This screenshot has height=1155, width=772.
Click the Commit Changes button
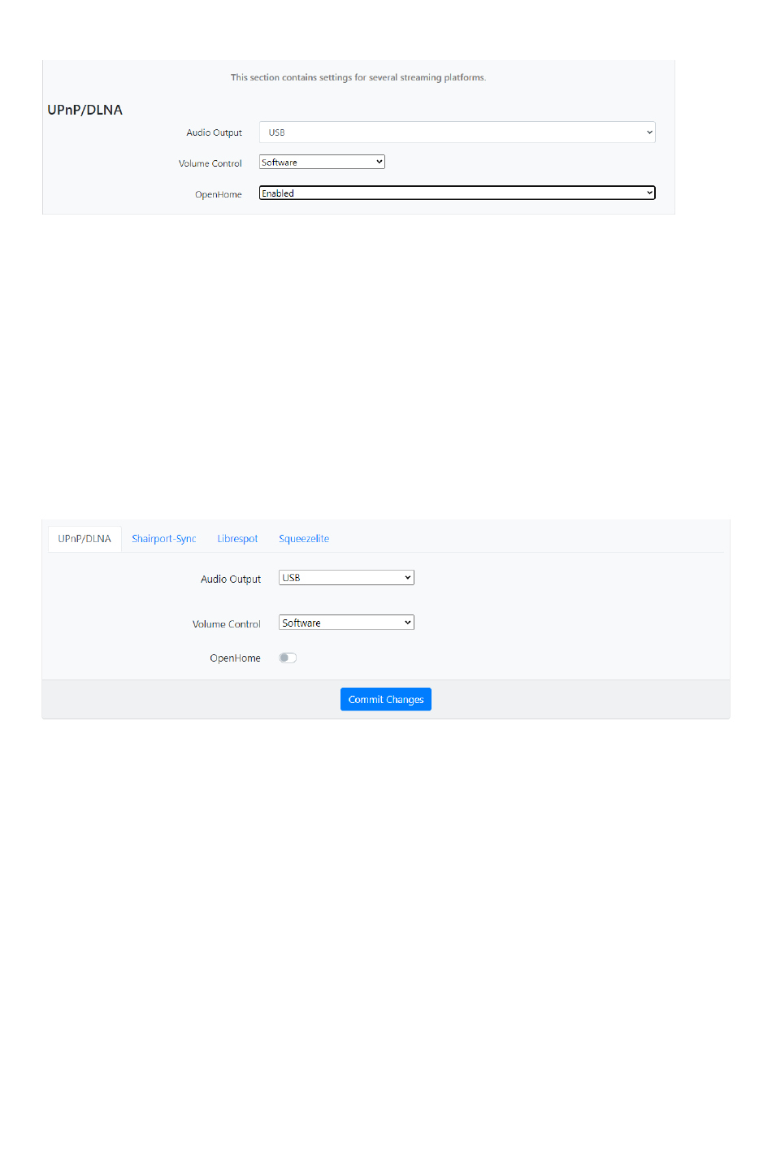point(386,700)
